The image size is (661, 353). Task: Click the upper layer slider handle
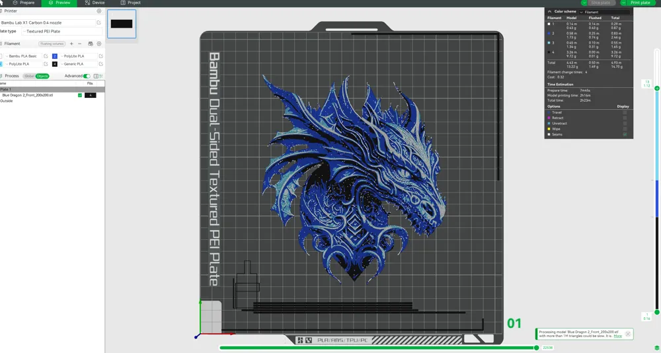tap(657, 89)
